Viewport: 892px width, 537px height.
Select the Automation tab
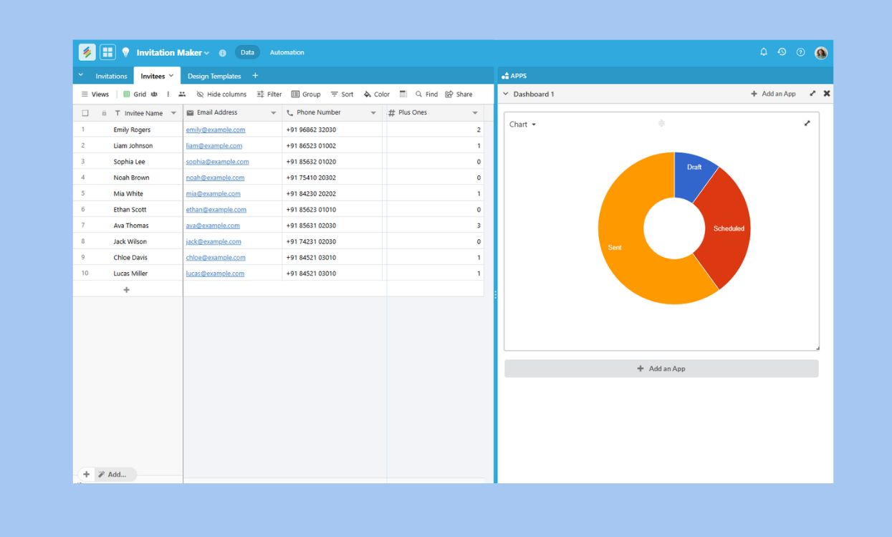pyautogui.click(x=287, y=52)
